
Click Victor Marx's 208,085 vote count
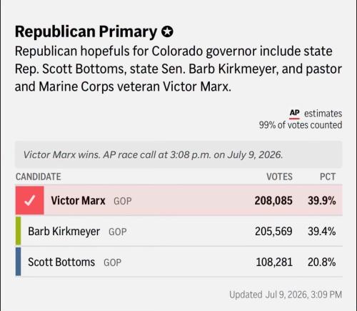(x=273, y=201)
